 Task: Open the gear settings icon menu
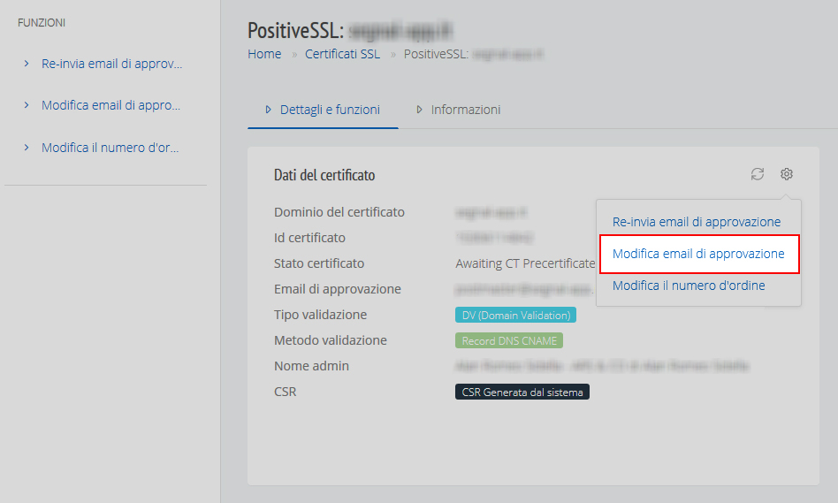click(786, 174)
